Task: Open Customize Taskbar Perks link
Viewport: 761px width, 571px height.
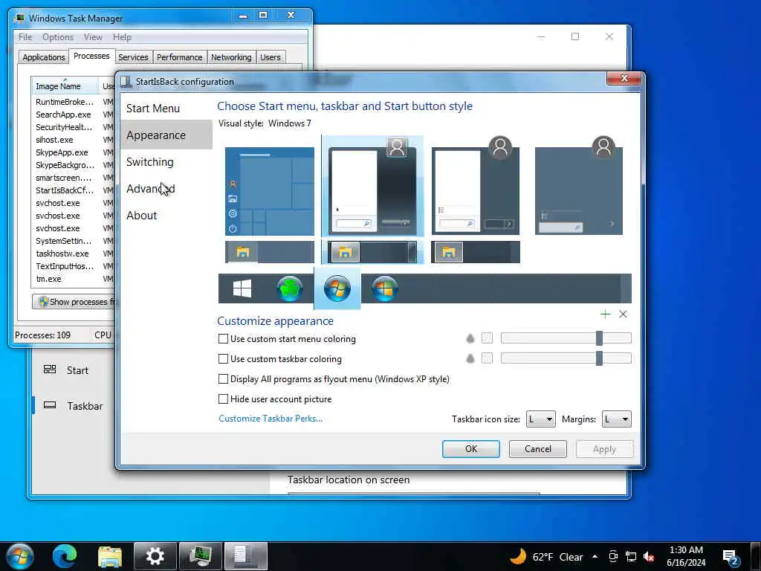Action: click(271, 418)
